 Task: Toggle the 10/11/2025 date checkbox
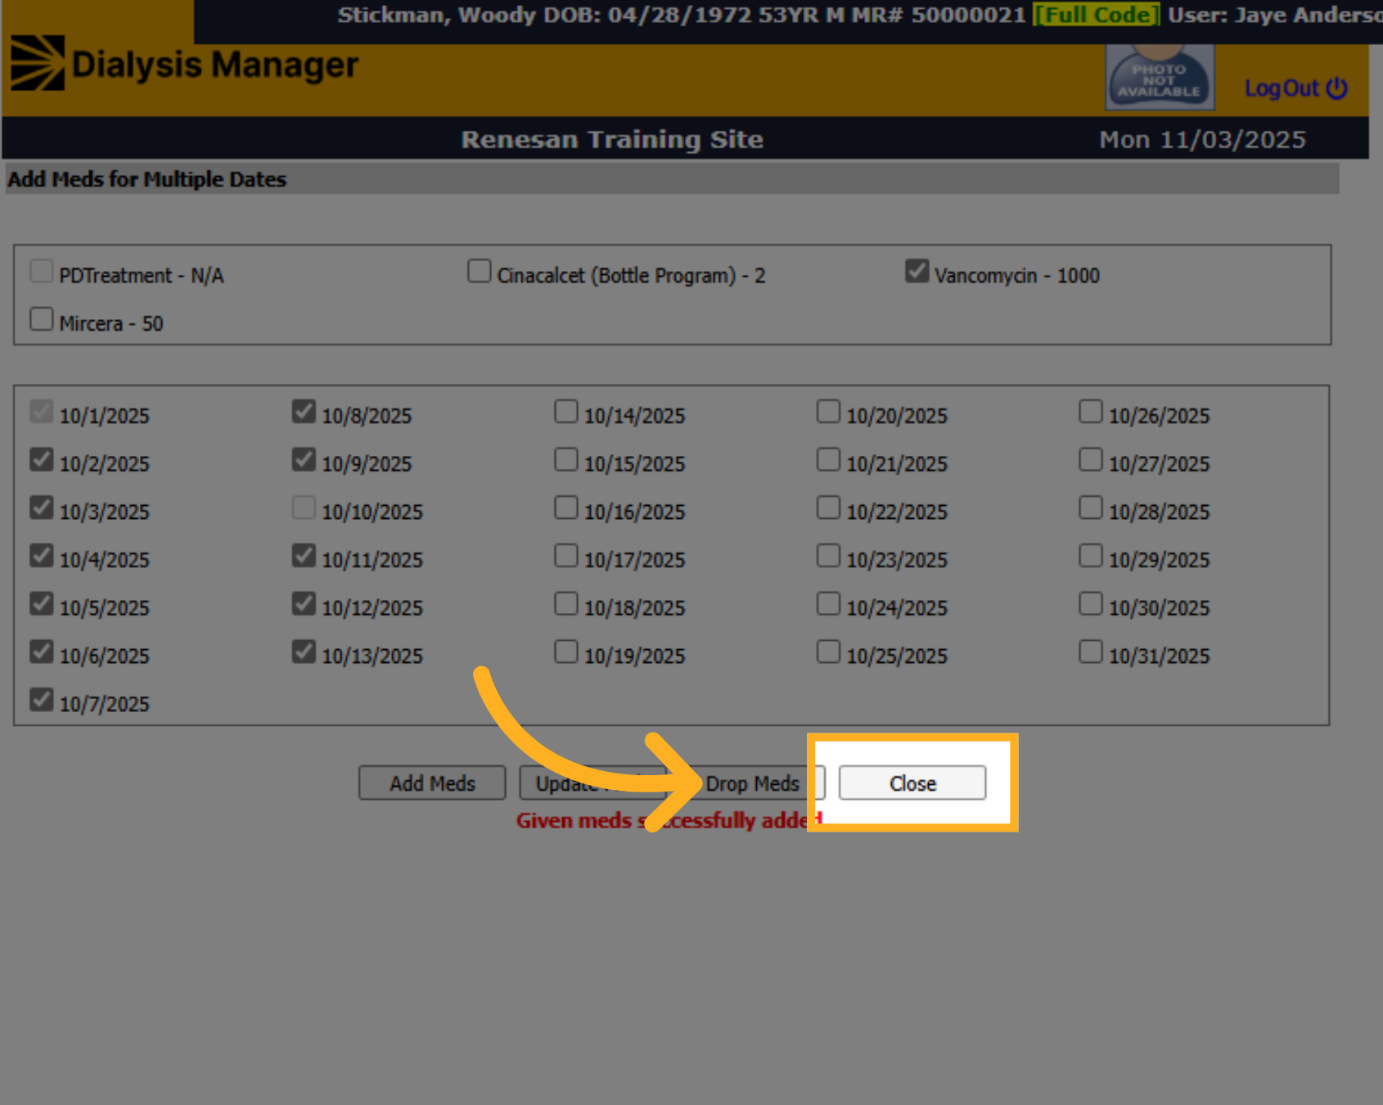[x=304, y=556]
